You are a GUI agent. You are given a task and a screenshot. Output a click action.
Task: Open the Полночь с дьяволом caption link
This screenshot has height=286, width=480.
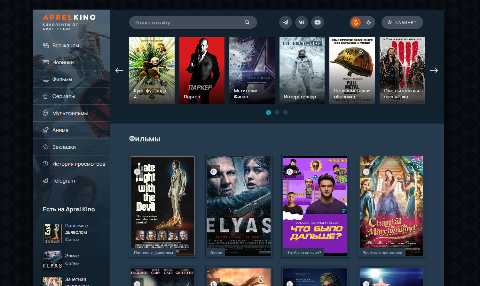(x=153, y=252)
